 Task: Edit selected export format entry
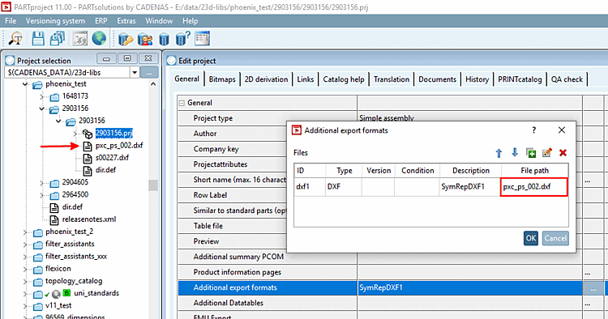click(x=546, y=153)
